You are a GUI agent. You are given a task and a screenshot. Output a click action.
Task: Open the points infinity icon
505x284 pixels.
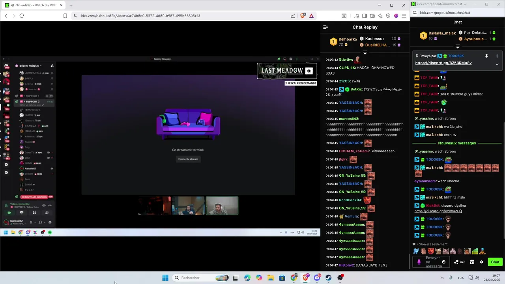459,262
